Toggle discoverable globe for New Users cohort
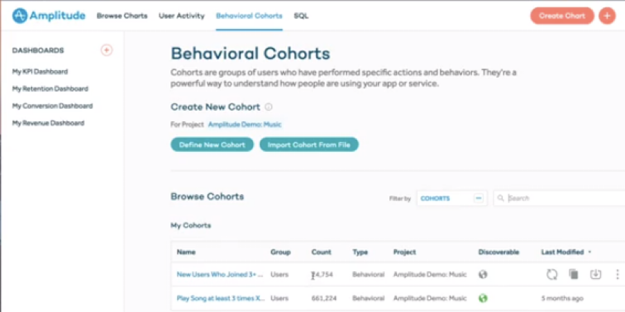 tap(483, 275)
